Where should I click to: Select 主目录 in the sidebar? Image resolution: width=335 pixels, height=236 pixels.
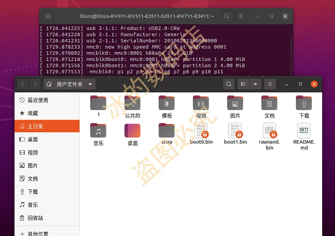coord(47,126)
